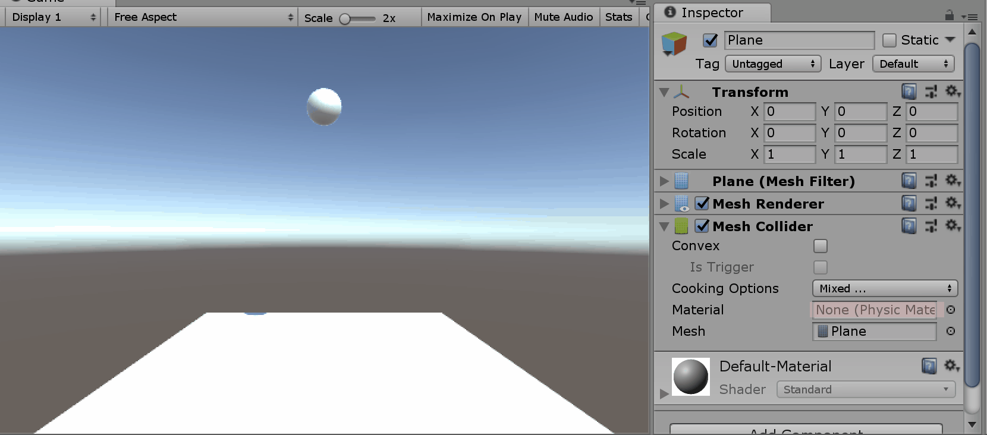
Task: Open Mesh Collider preset selector icon
Action: tap(931, 226)
